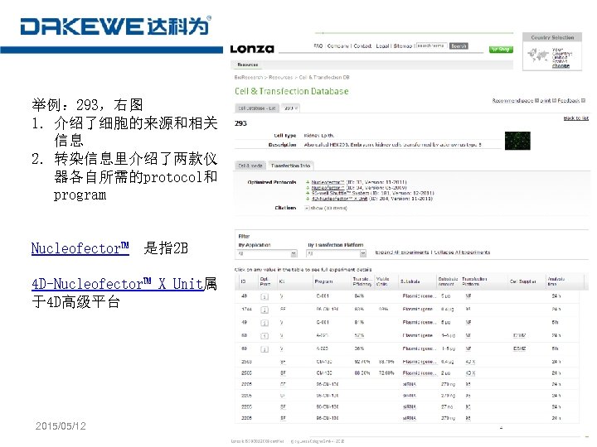Open Nucleofector protocol link with ID 34

click(x=328, y=188)
